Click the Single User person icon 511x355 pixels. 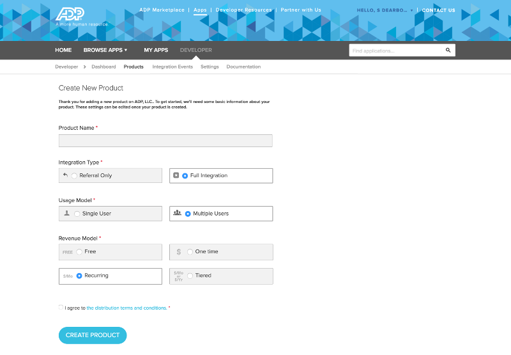pyautogui.click(x=67, y=213)
